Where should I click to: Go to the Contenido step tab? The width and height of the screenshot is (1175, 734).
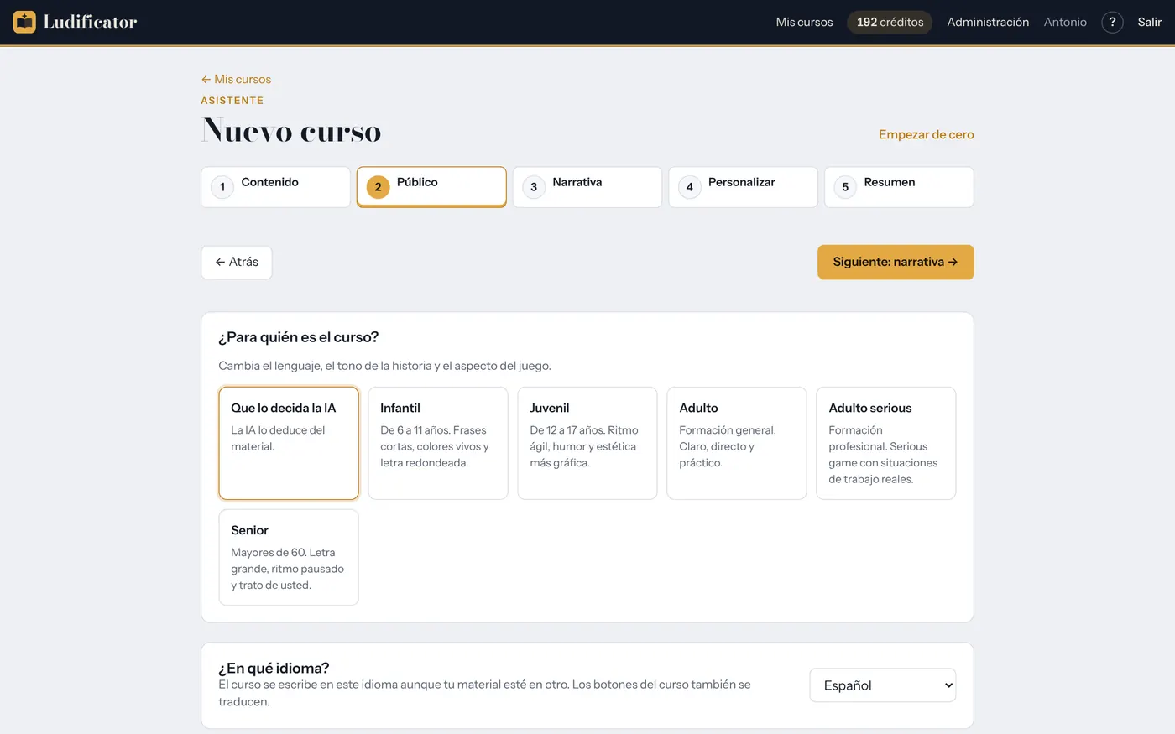click(x=275, y=187)
